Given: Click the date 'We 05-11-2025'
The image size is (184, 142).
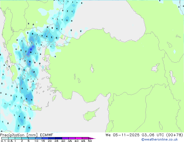Looking at the screenshot, I should [122, 135].
